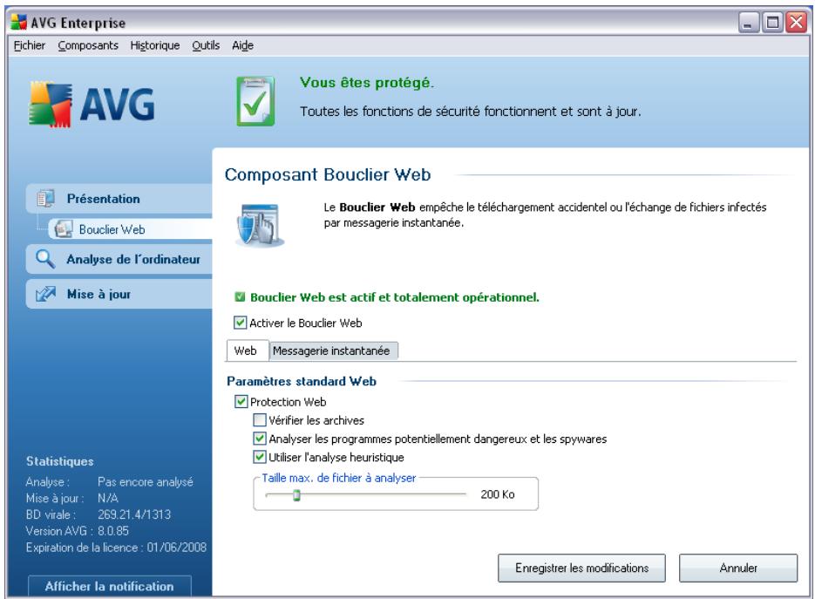Open the Outils menu
The image size is (815, 599).
(206, 45)
